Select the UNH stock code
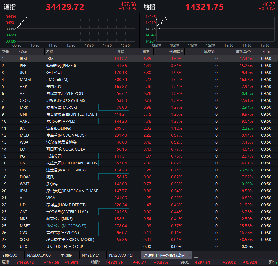 24,114
